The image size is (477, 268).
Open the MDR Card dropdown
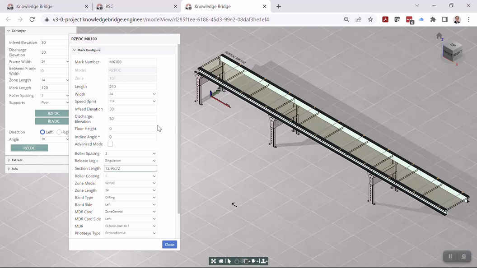130,212
